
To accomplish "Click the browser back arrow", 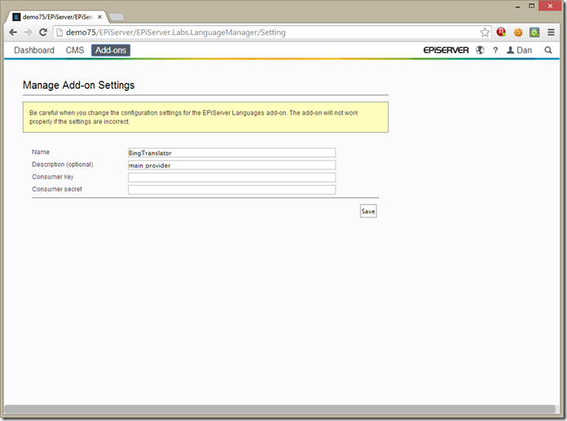I will (13, 33).
